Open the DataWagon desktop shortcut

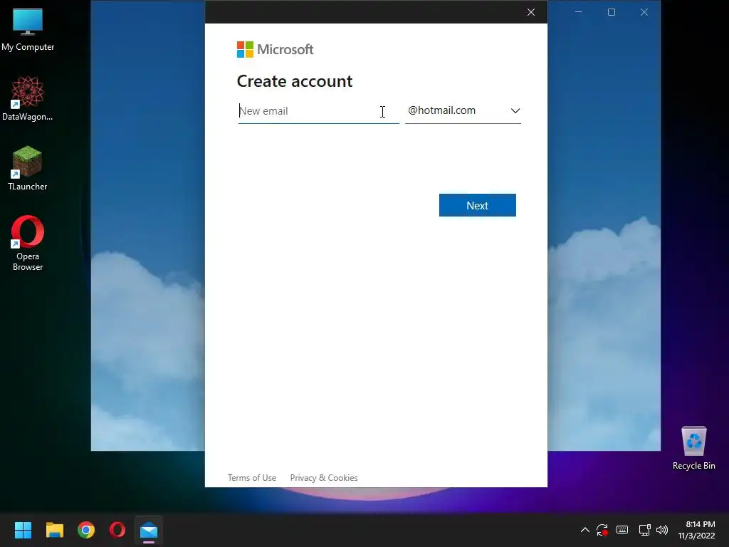coord(28,98)
